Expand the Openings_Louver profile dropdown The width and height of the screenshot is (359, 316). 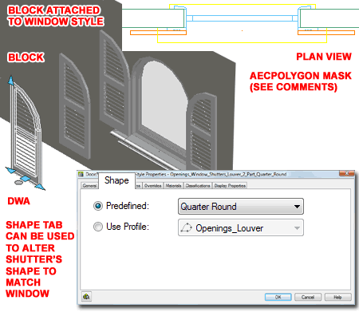241,227
